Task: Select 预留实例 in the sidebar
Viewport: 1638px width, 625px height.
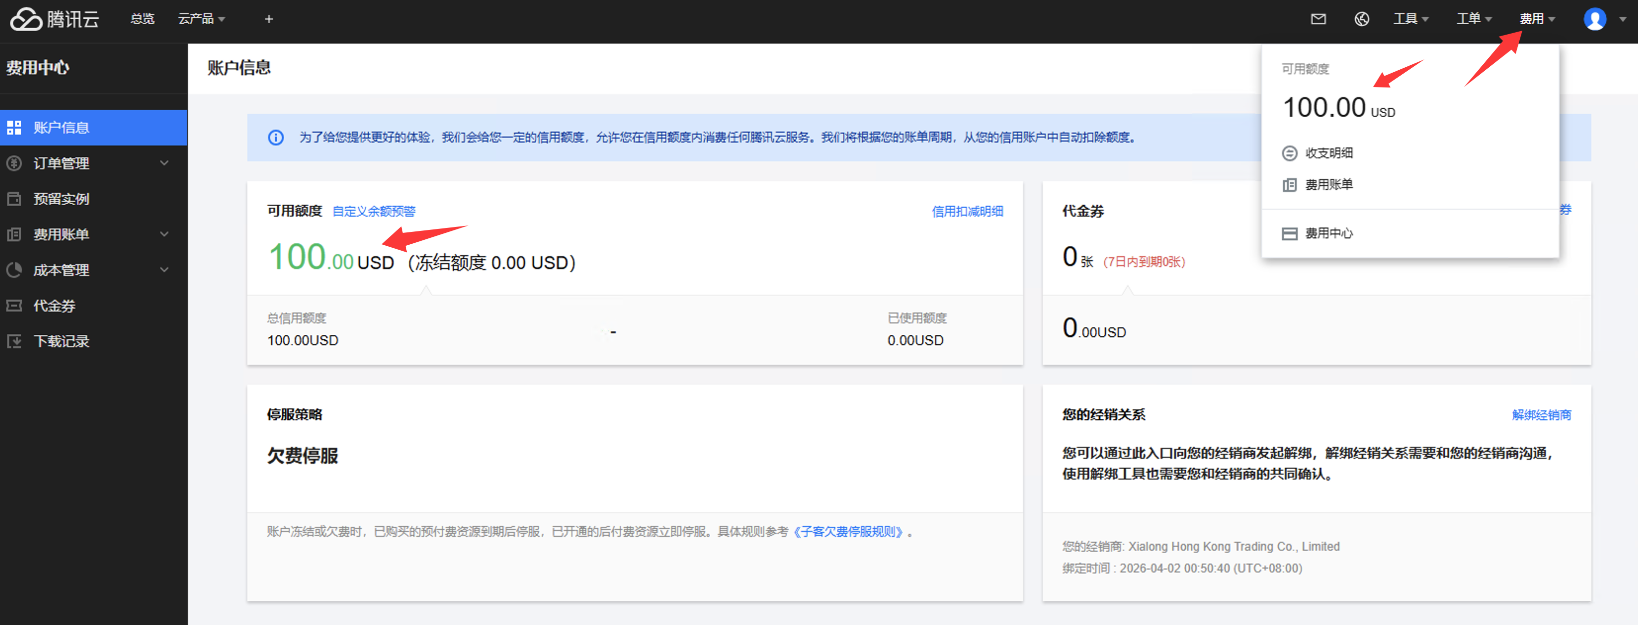Action: coord(61,199)
